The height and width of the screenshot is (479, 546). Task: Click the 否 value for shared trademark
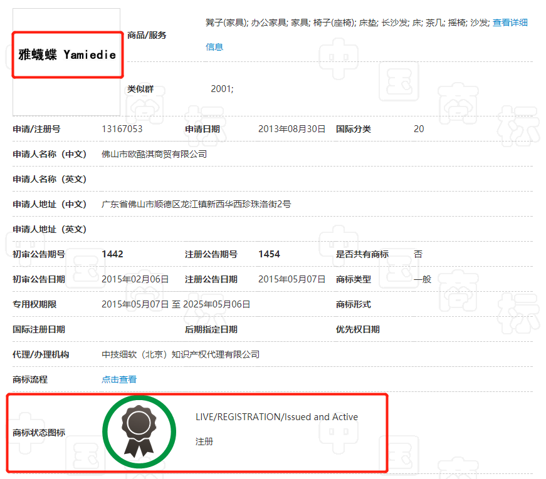(418, 254)
